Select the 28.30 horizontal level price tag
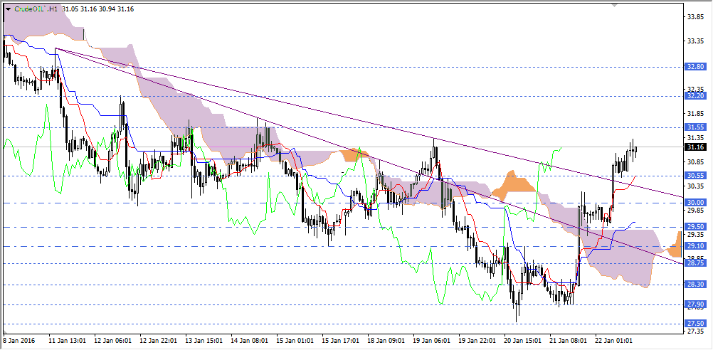 (694, 285)
